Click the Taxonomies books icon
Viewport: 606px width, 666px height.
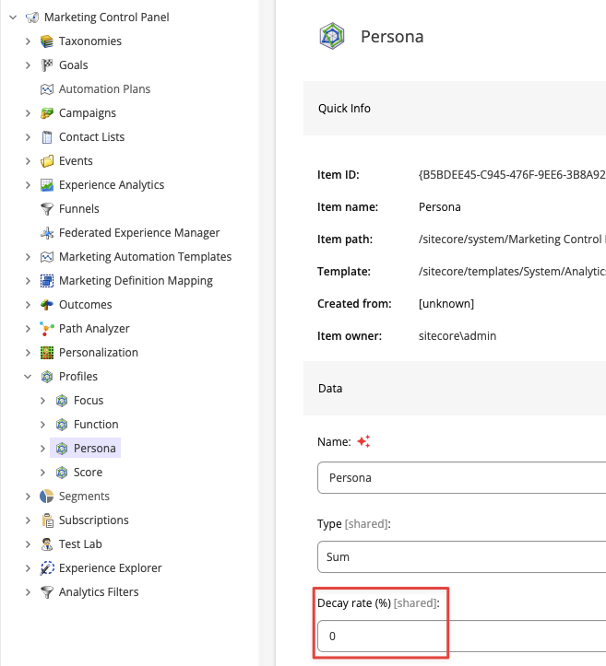47,41
